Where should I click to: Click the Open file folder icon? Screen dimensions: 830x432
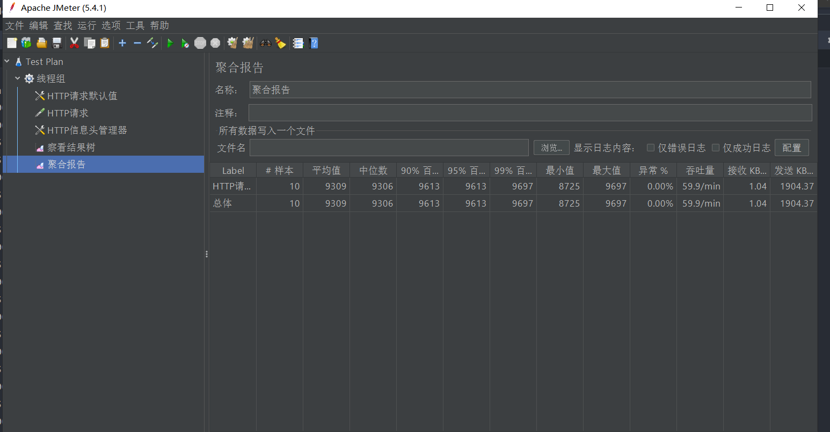[x=41, y=43]
